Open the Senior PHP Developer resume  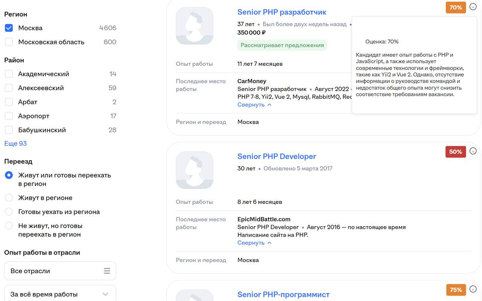[x=277, y=156]
